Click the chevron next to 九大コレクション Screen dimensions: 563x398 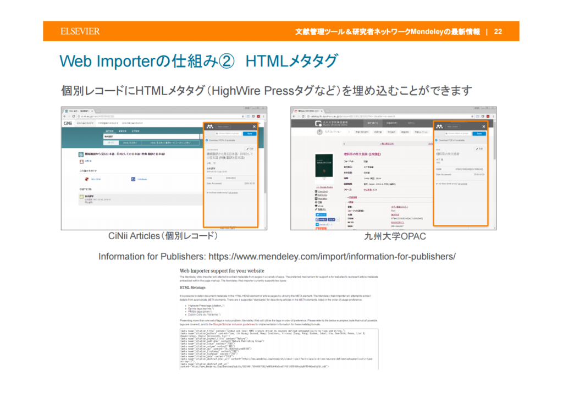pyautogui.click(x=349, y=132)
